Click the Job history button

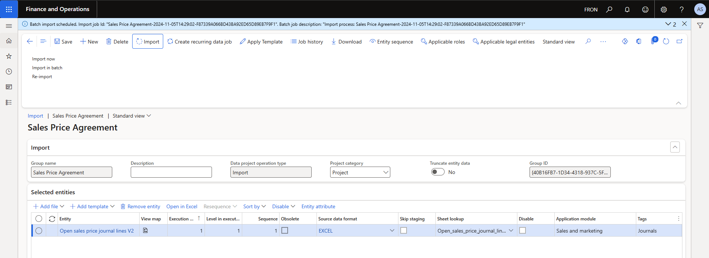(x=306, y=42)
